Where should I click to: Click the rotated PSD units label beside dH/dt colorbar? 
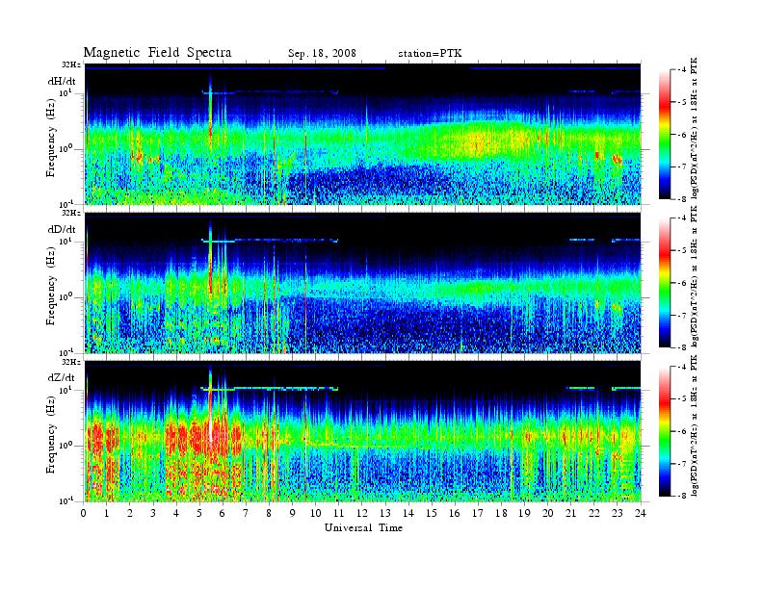(x=695, y=128)
